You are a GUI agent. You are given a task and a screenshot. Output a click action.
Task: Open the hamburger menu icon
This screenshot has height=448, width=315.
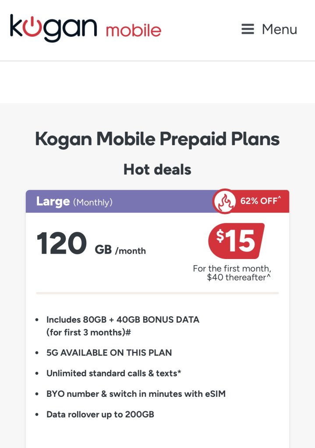pyautogui.click(x=248, y=29)
